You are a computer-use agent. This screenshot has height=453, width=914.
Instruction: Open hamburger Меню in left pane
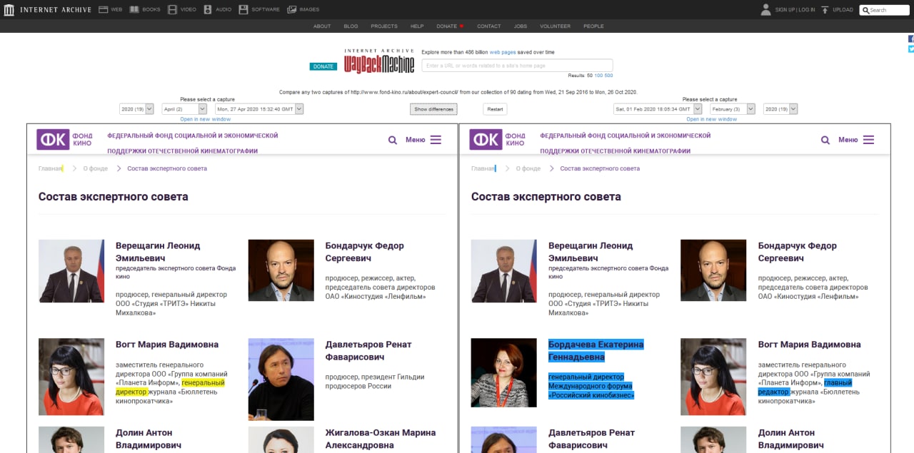(x=423, y=140)
